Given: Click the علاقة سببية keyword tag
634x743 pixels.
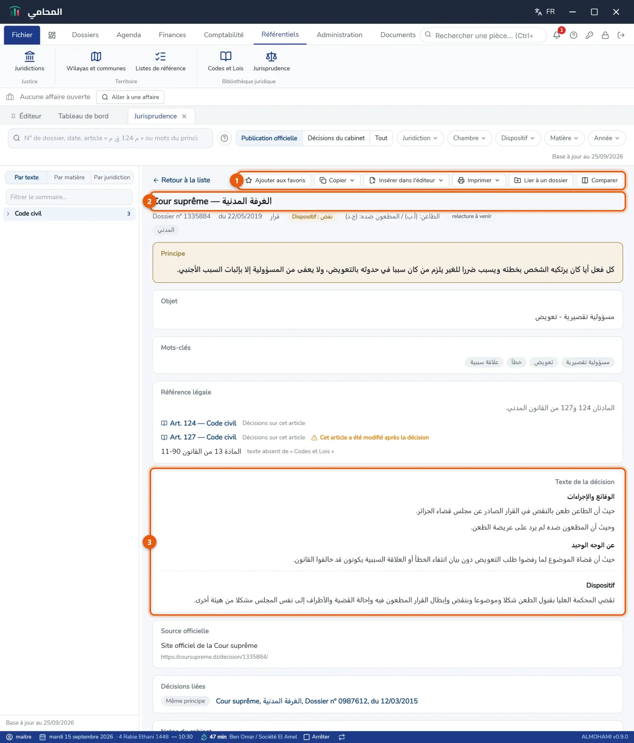Looking at the screenshot, I should pyautogui.click(x=484, y=362).
